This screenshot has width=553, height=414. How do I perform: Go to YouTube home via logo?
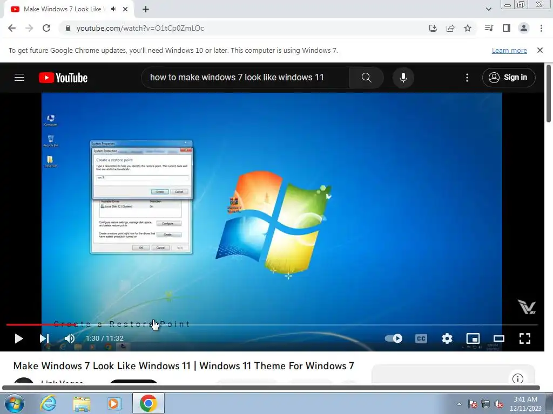63,78
